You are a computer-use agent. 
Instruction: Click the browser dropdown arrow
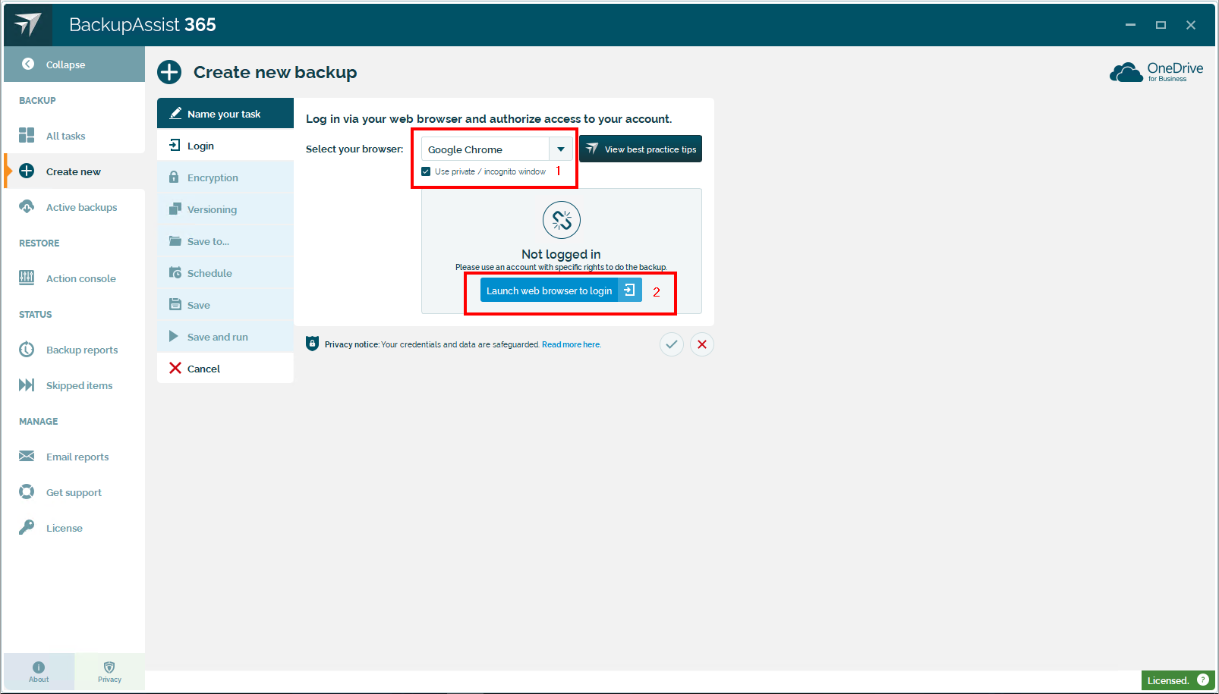pos(560,149)
